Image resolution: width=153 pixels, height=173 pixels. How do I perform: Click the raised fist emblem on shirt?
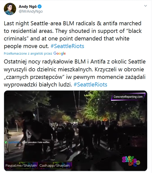tap(29, 134)
